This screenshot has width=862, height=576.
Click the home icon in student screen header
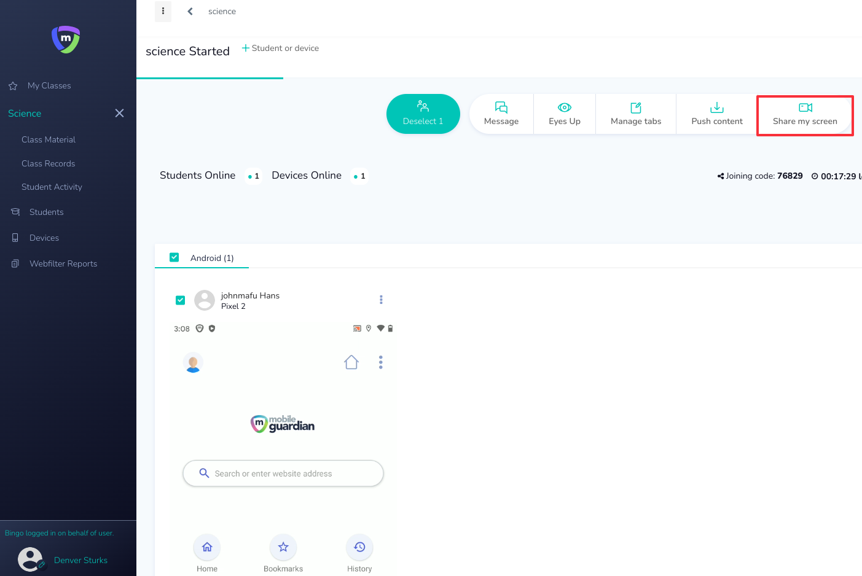[x=351, y=362]
